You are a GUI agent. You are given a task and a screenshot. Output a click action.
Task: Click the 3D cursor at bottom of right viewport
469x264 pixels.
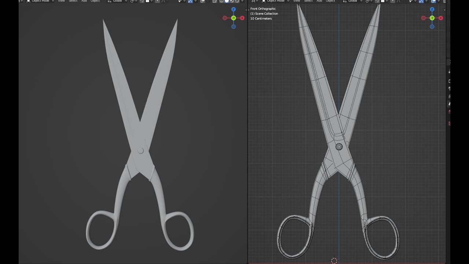334,261
